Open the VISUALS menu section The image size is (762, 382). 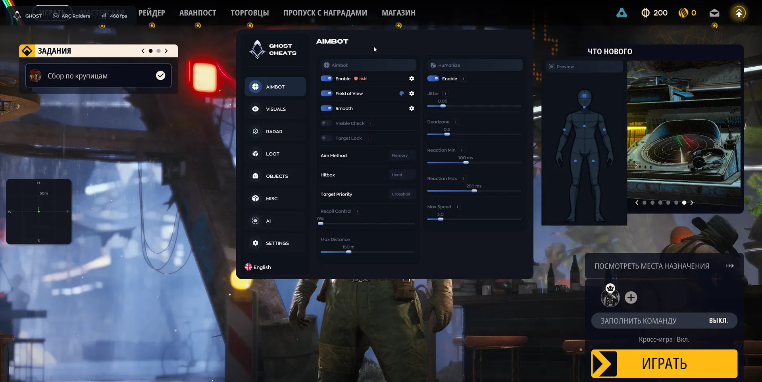tap(275, 109)
